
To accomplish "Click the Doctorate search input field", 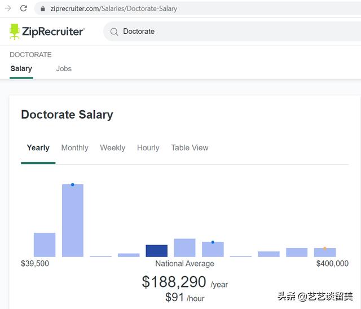I will point(226,32).
